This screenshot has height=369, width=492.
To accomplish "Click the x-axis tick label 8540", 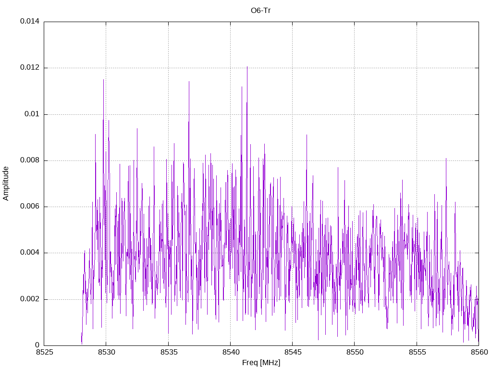I will [231, 352].
